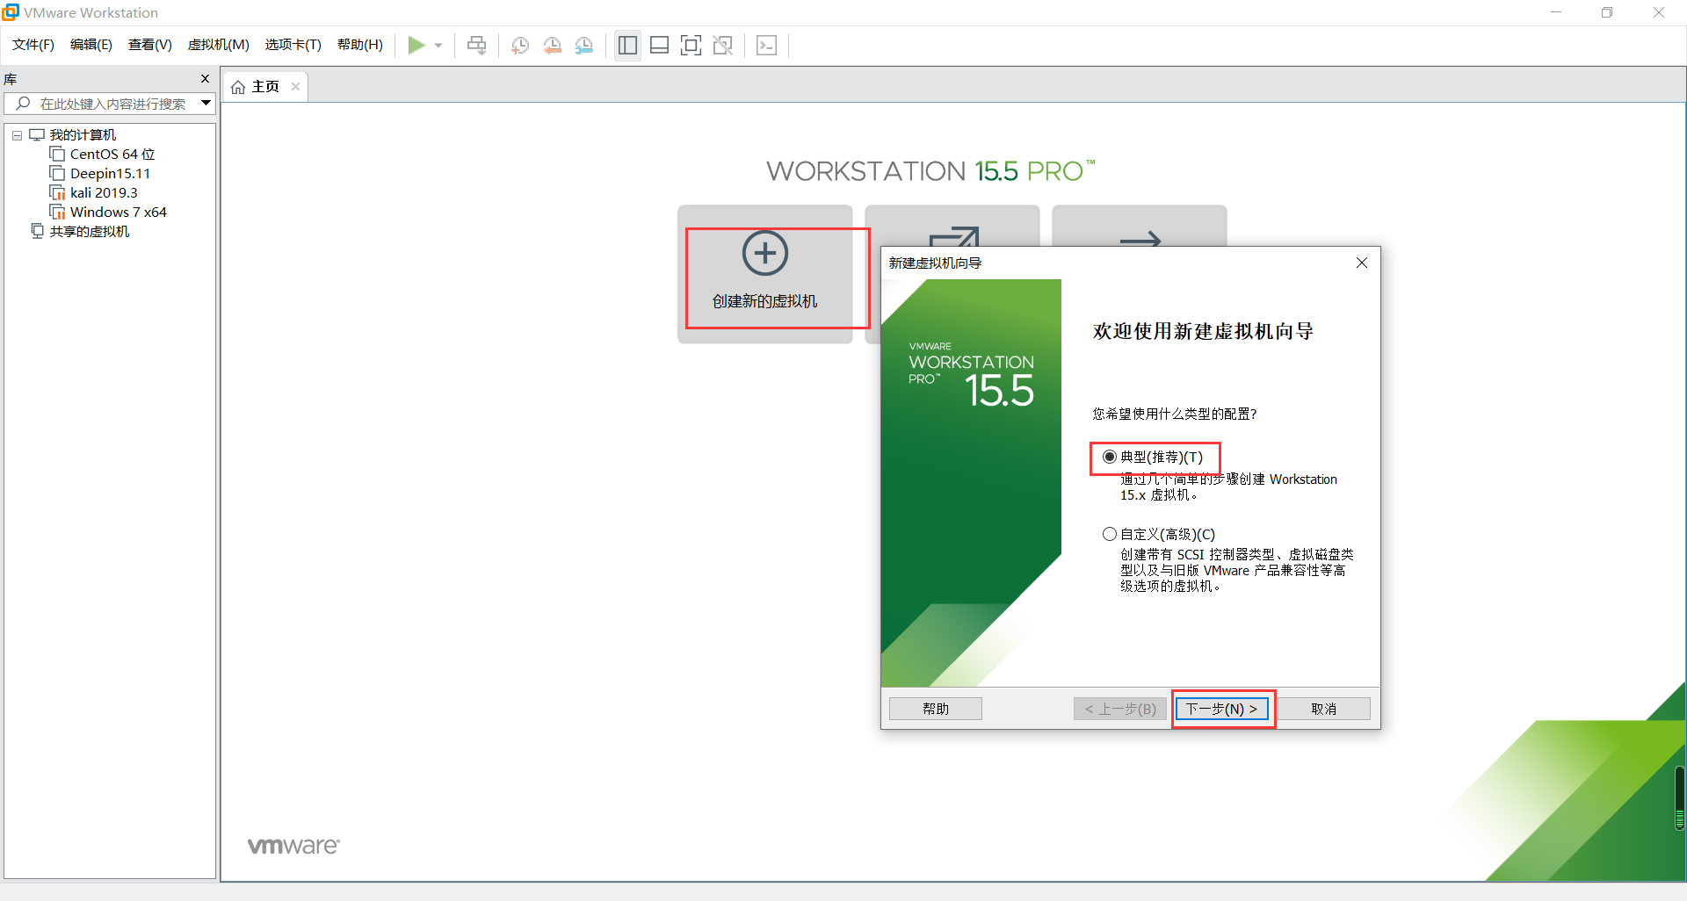Select the Windows 7 x64 virtual machine
The width and height of the screenshot is (1687, 901).
coord(119,213)
